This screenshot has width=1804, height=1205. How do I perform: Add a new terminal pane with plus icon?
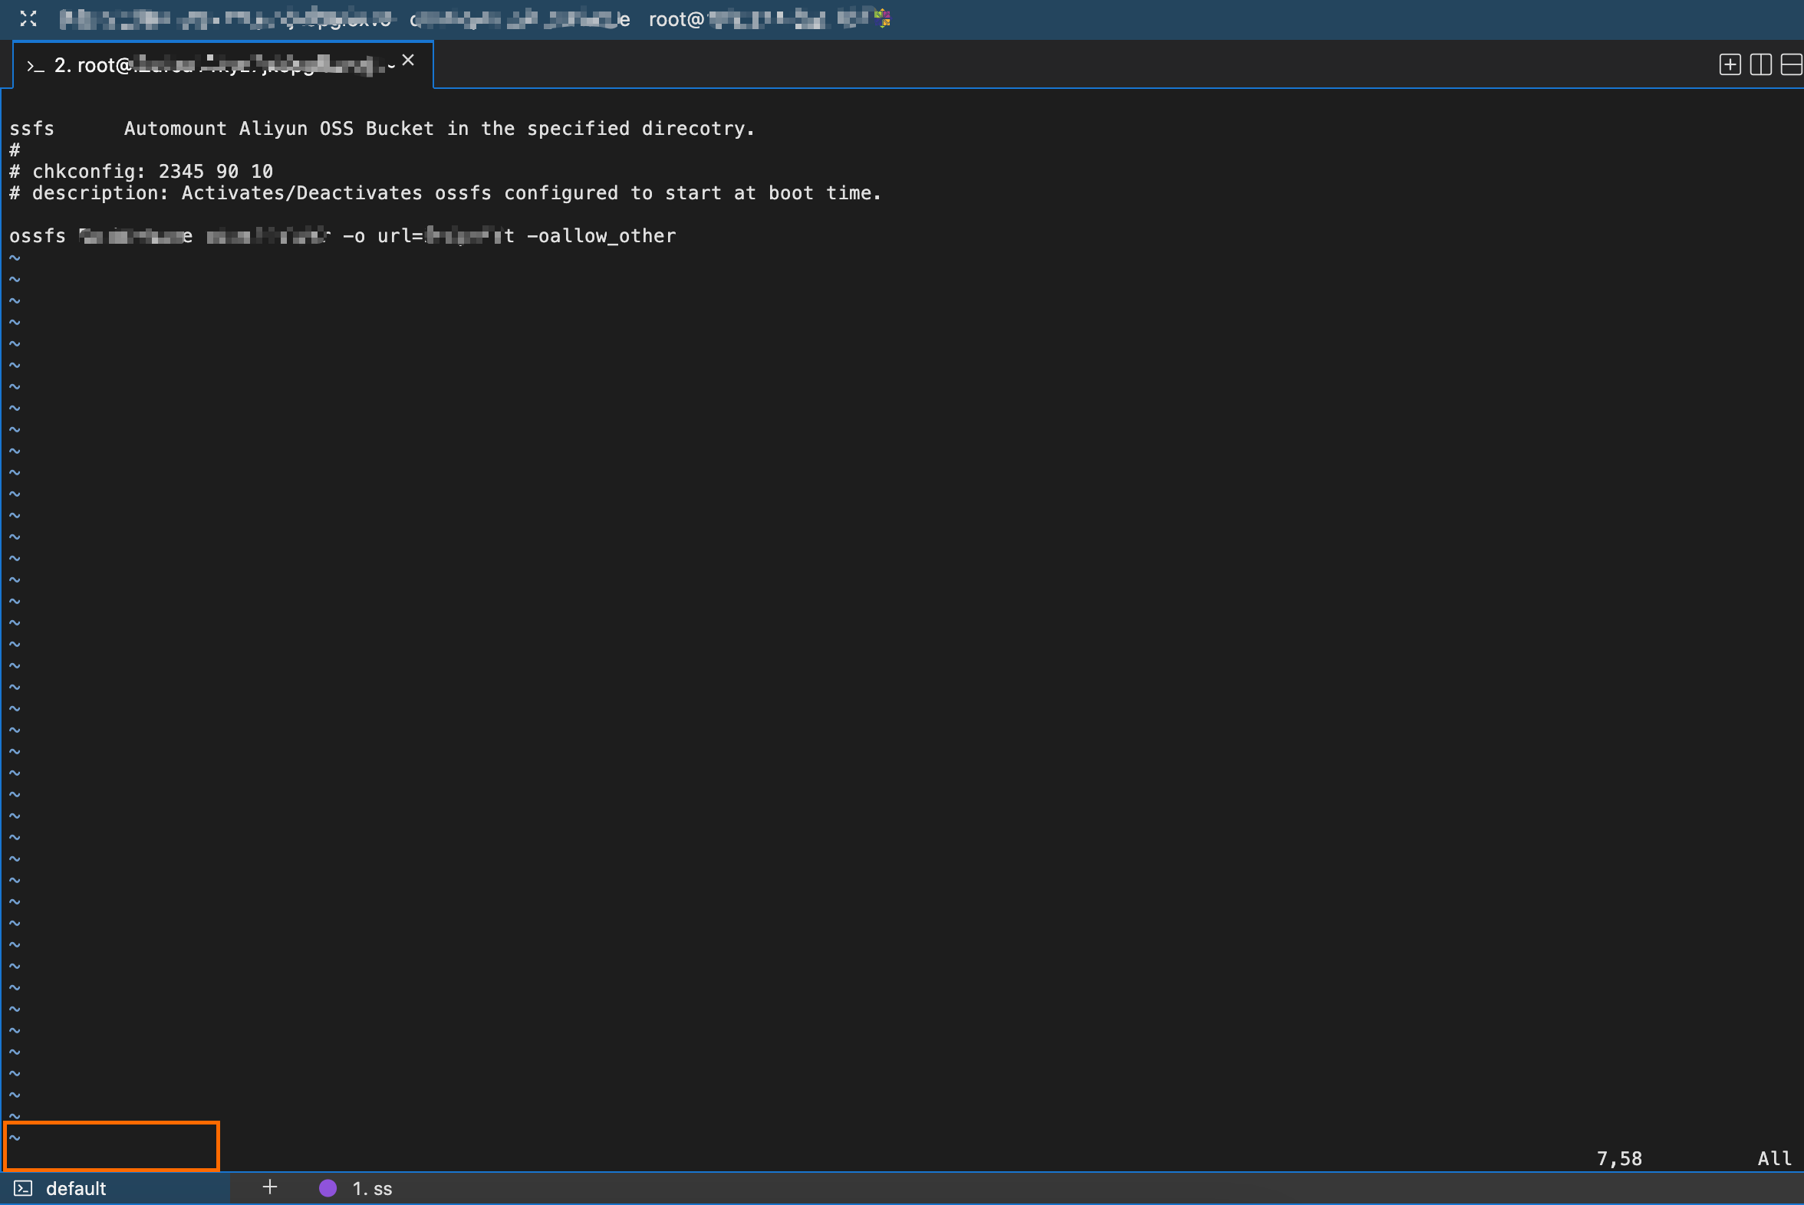tap(1730, 64)
